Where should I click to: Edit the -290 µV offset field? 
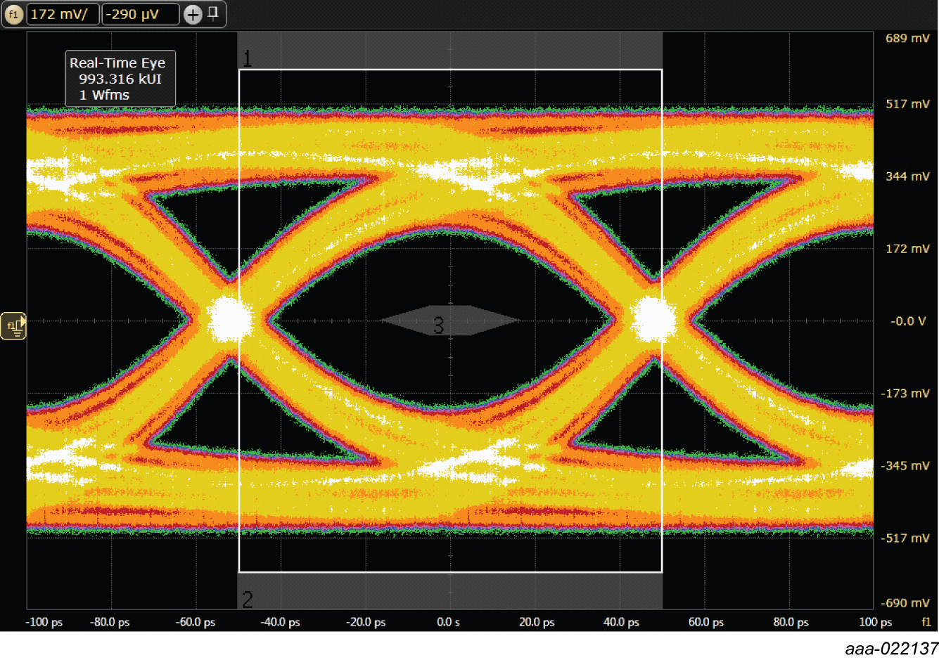(x=140, y=14)
